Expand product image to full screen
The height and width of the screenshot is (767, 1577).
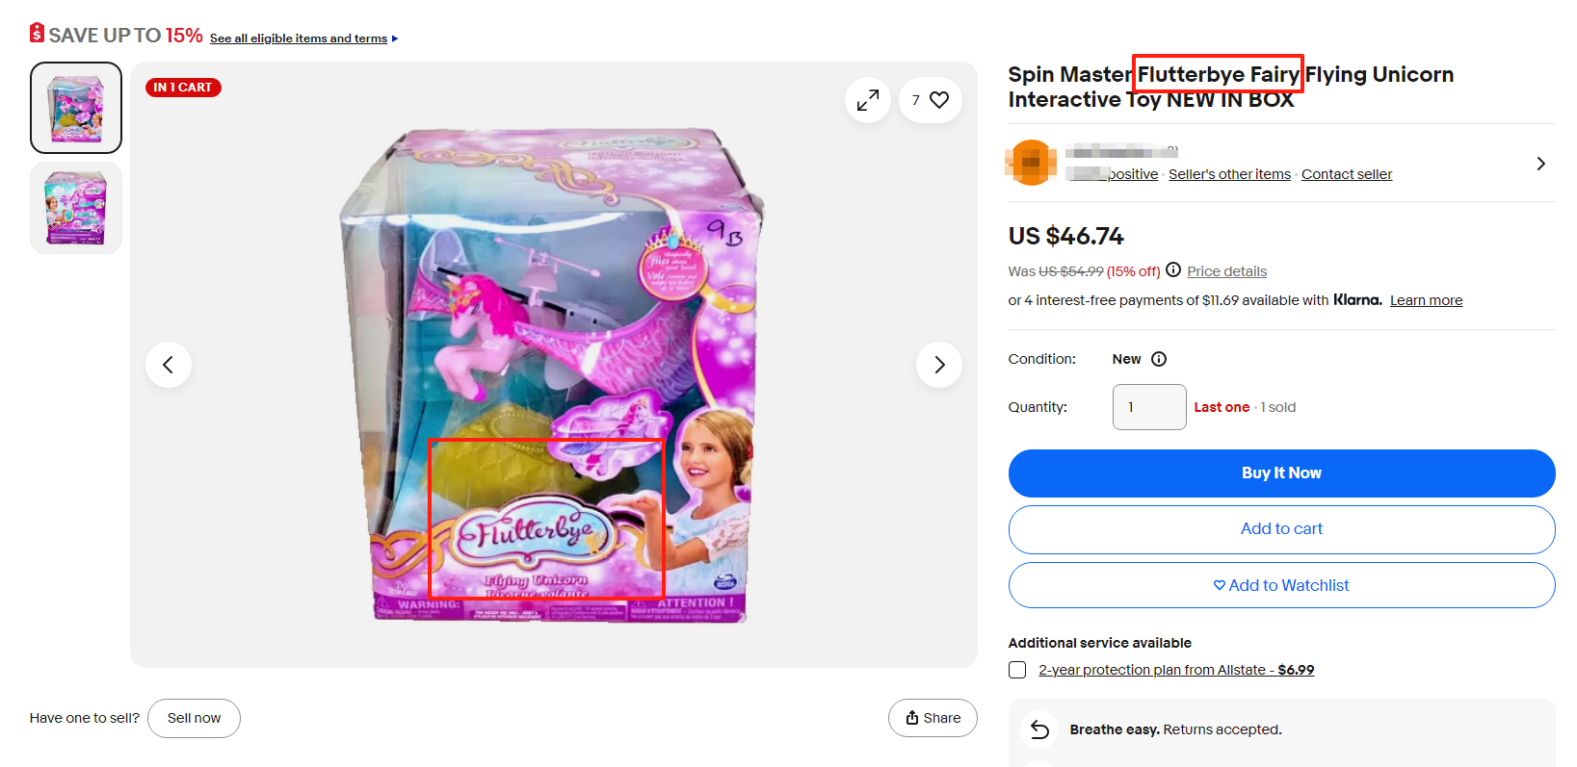tap(868, 100)
